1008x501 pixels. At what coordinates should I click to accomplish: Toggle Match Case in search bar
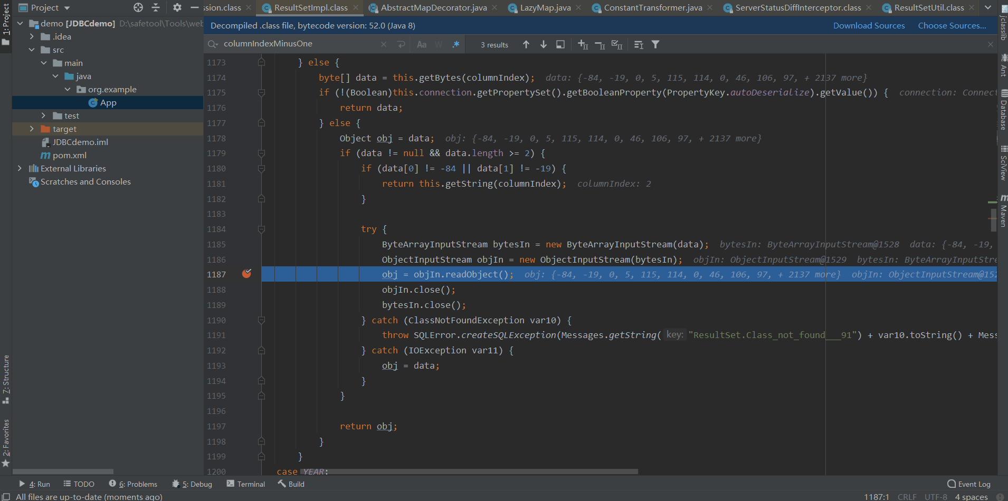point(422,45)
